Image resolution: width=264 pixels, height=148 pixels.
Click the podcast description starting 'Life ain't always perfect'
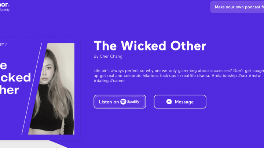coord(179,76)
